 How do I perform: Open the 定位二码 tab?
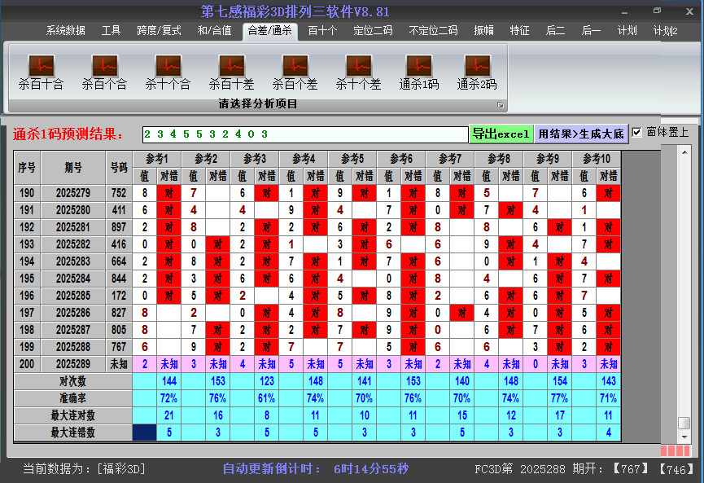coord(373,31)
